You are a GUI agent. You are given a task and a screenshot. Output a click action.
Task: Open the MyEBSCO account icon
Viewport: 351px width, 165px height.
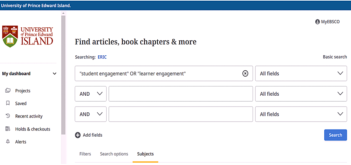click(x=317, y=22)
